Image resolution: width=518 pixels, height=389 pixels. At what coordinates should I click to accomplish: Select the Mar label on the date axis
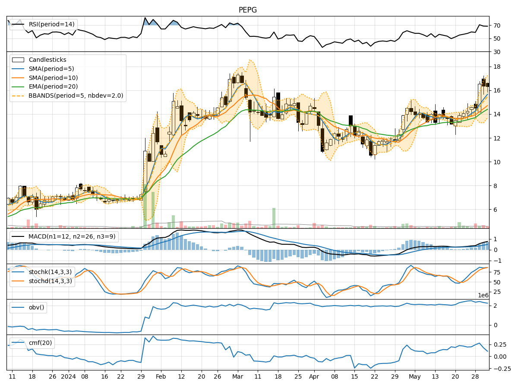pyautogui.click(x=237, y=376)
